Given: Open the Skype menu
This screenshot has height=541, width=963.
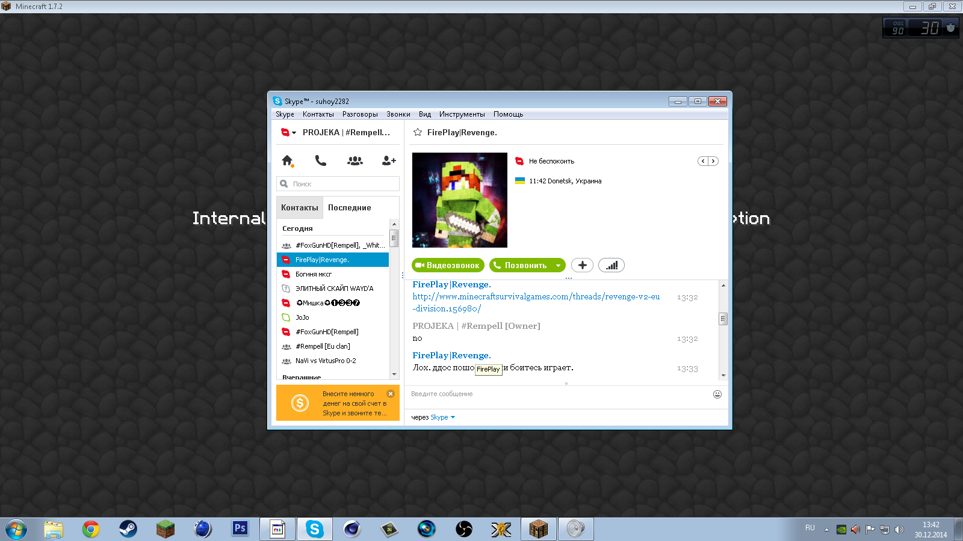Looking at the screenshot, I should tap(285, 114).
